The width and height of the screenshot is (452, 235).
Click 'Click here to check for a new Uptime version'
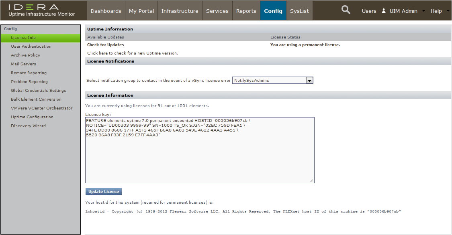(133, 53)
